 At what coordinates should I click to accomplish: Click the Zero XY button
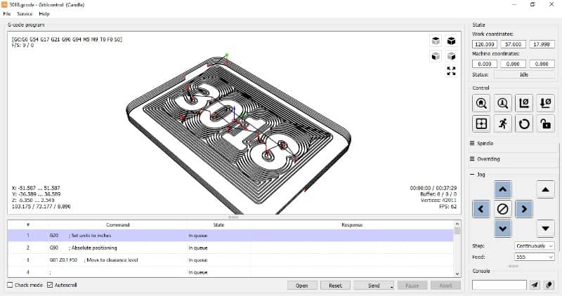(523, 102)
